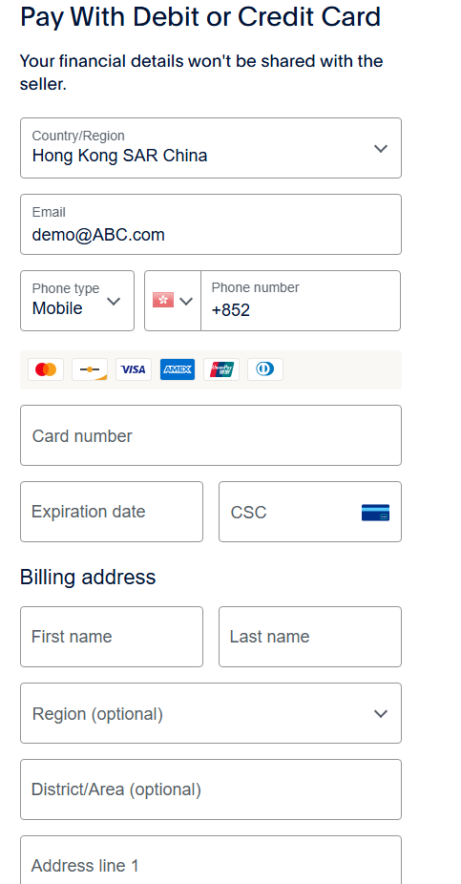Click the First name field
The image size is (461, 884).
[112, 637]
